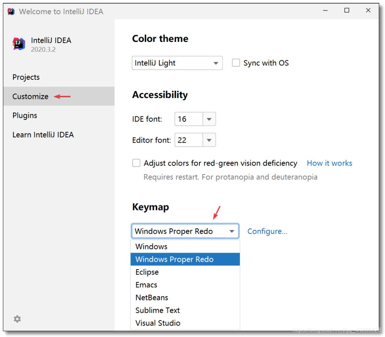Click the IntelliJ icon in title bar
The image size is (385, 337).
[11, 11]
